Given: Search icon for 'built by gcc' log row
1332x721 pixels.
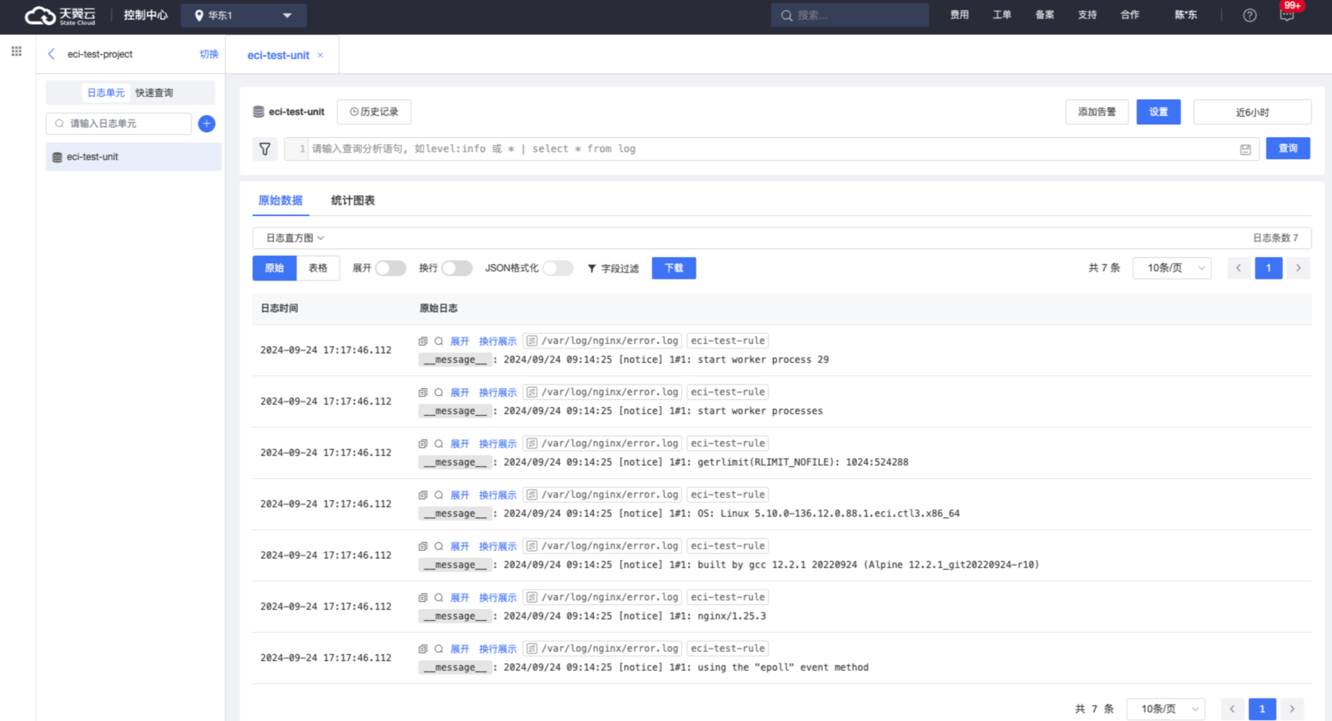Looking at the screenshot, I should click(439, 546).
